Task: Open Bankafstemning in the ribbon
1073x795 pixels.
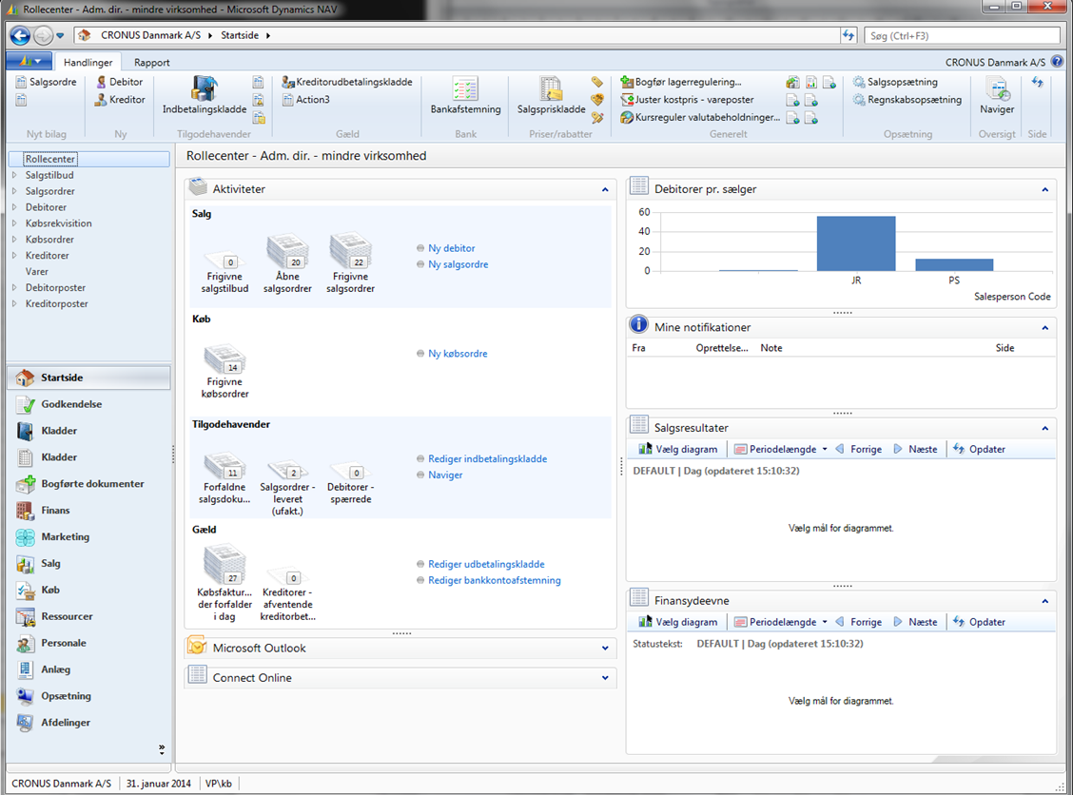Action: (465, 95)
